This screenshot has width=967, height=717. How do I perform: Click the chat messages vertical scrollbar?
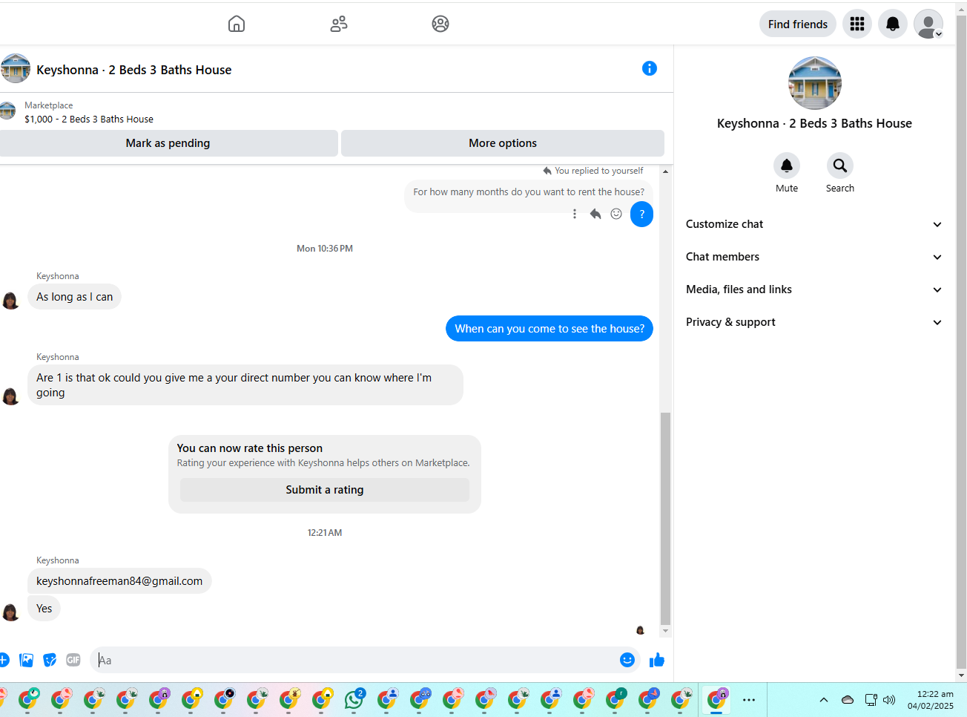[x=665, y=518]
